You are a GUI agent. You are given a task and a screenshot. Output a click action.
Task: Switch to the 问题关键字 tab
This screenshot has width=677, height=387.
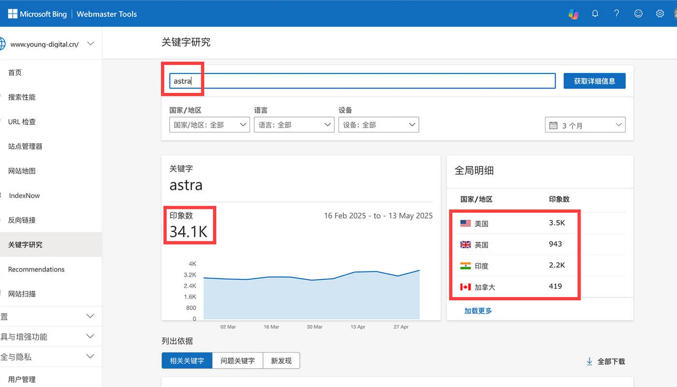[x=237, y=360]
